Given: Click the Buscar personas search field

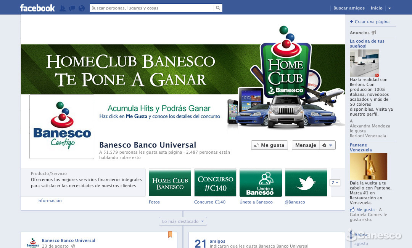Looking at the screenshot, I should [x=152, y=8].
